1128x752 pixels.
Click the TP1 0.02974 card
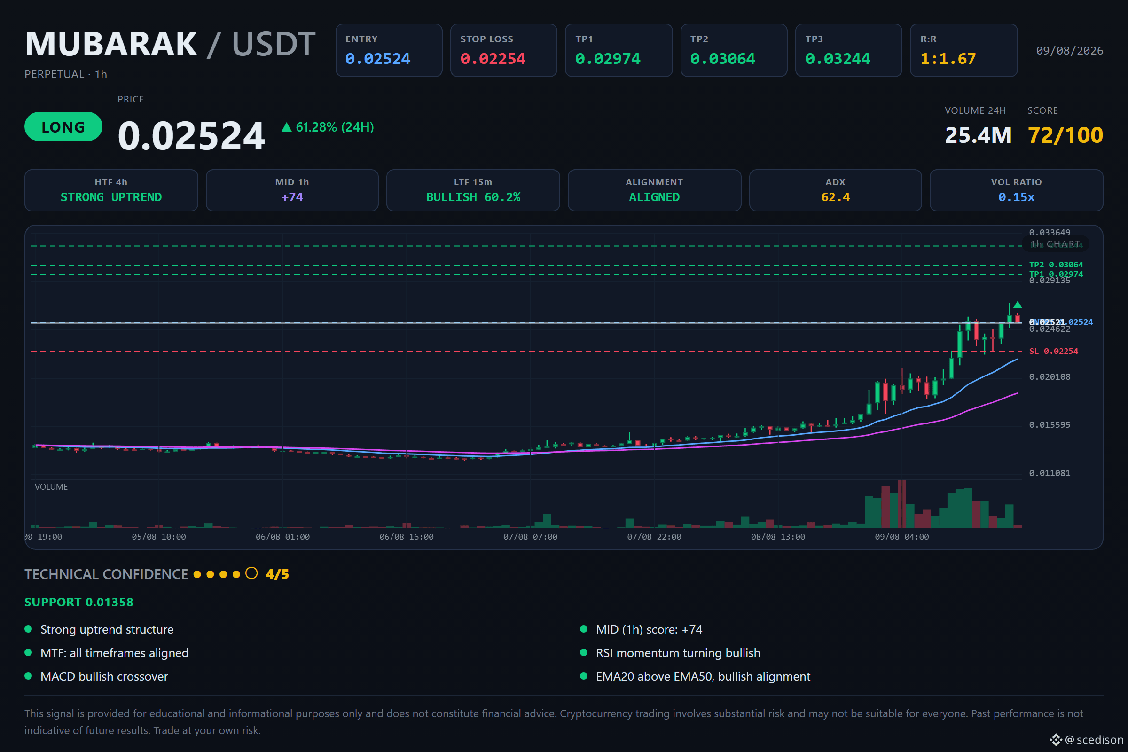[619, 50]
